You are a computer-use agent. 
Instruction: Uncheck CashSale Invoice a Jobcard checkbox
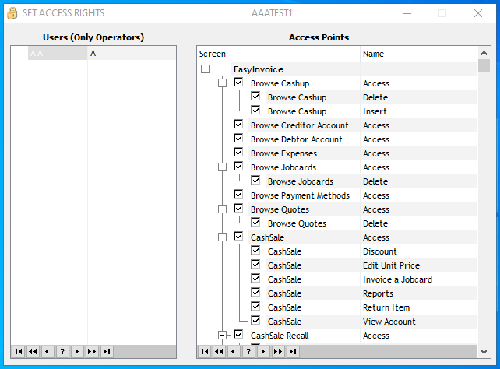coord(255,279)
